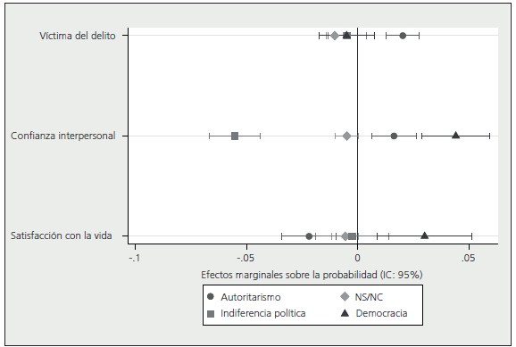Select the Indiferencia política square on Confianza interpersonal
The width and height of the screenshot is (516, 347).
point(235,136)
